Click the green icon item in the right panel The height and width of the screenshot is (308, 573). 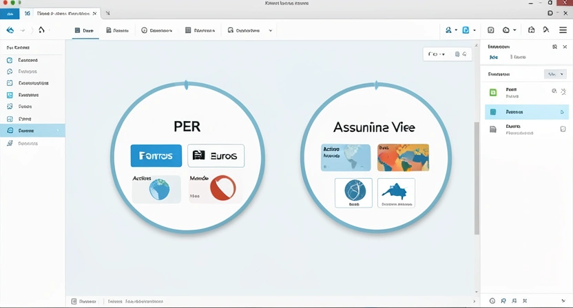click(x=493, y=92)
